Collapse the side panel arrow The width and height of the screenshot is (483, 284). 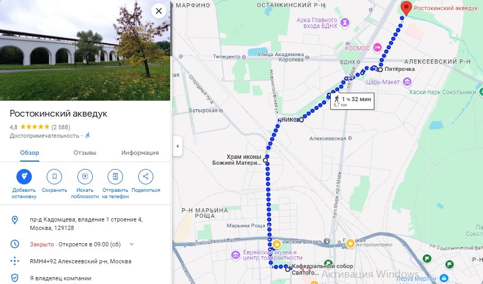[178, 146]
